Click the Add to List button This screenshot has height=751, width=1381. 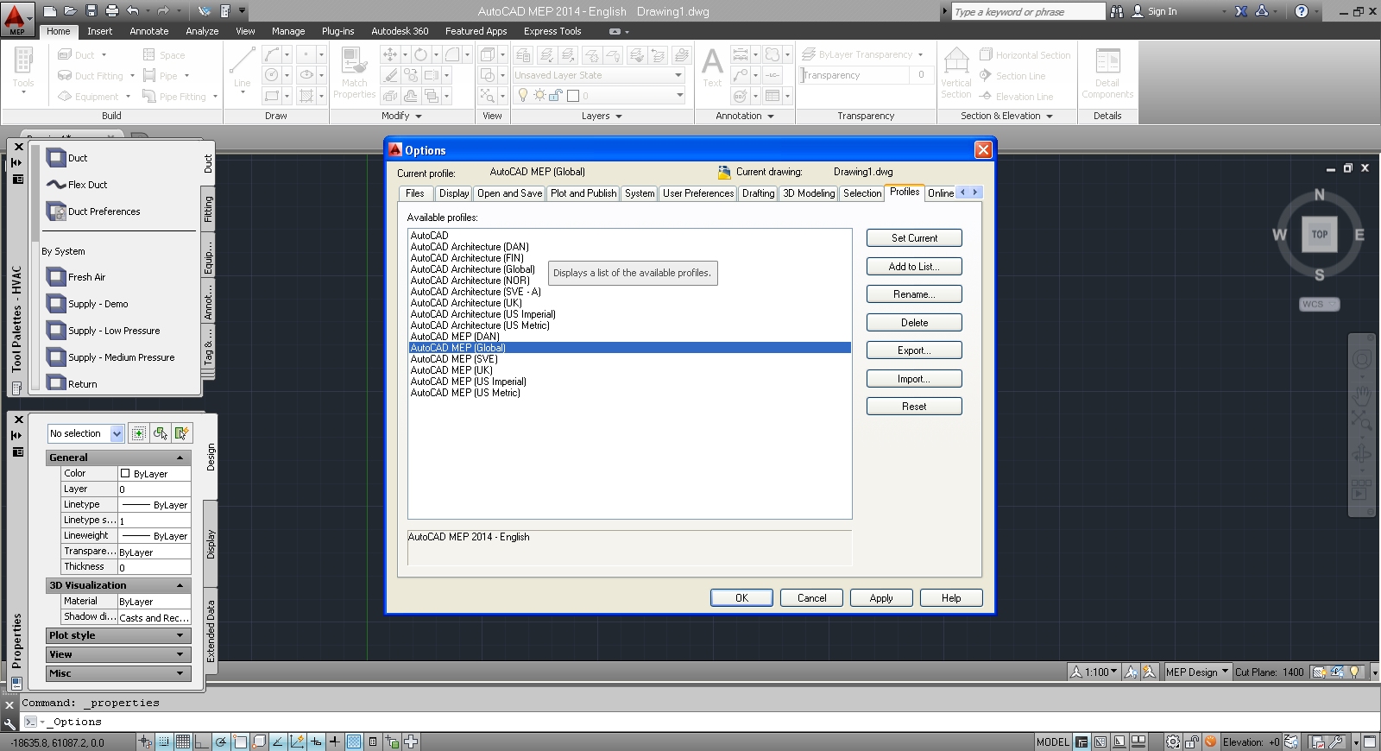(914, 267)
